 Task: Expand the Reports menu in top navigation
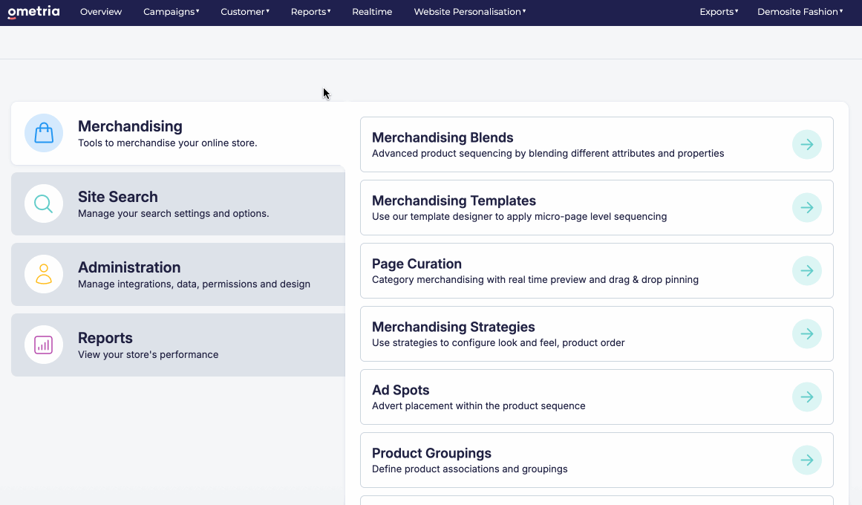310,12
